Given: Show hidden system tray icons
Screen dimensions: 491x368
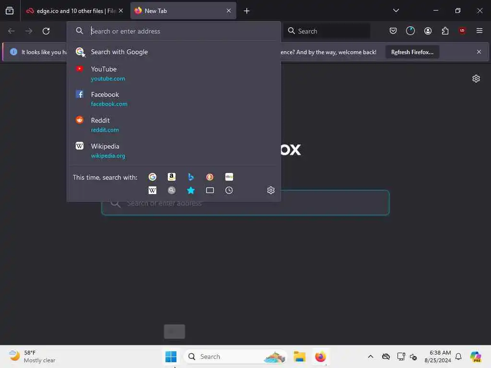Looking at the screenshot, I should tap(371, 356).
